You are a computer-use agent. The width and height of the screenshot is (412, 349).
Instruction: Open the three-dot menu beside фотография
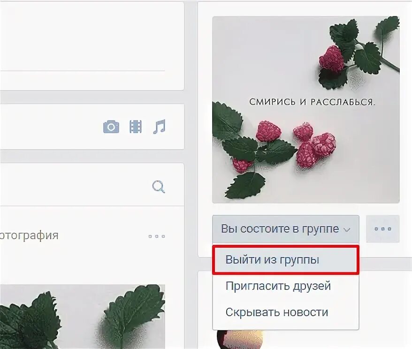(x=157, y=236)
